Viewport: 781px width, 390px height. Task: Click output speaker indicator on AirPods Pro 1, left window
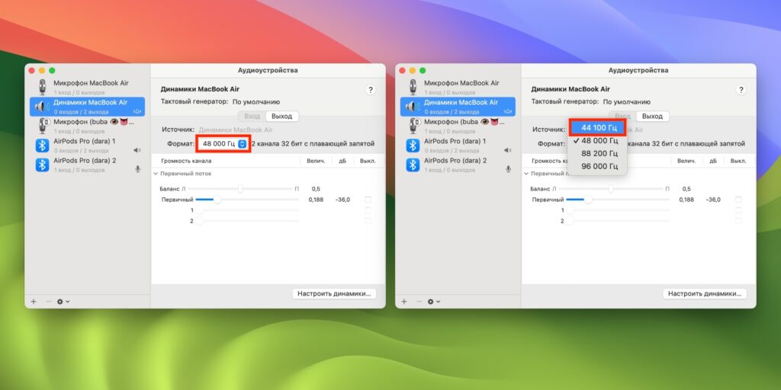pos(137,150)
